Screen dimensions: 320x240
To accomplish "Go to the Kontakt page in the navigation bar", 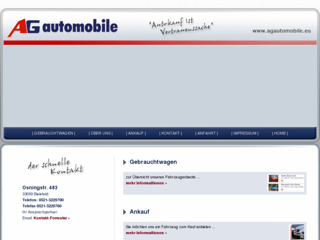I will click(170, 133).
